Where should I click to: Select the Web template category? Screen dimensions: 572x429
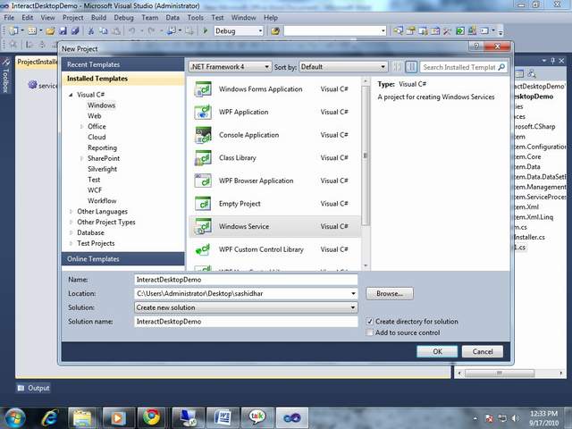[95, 116]
